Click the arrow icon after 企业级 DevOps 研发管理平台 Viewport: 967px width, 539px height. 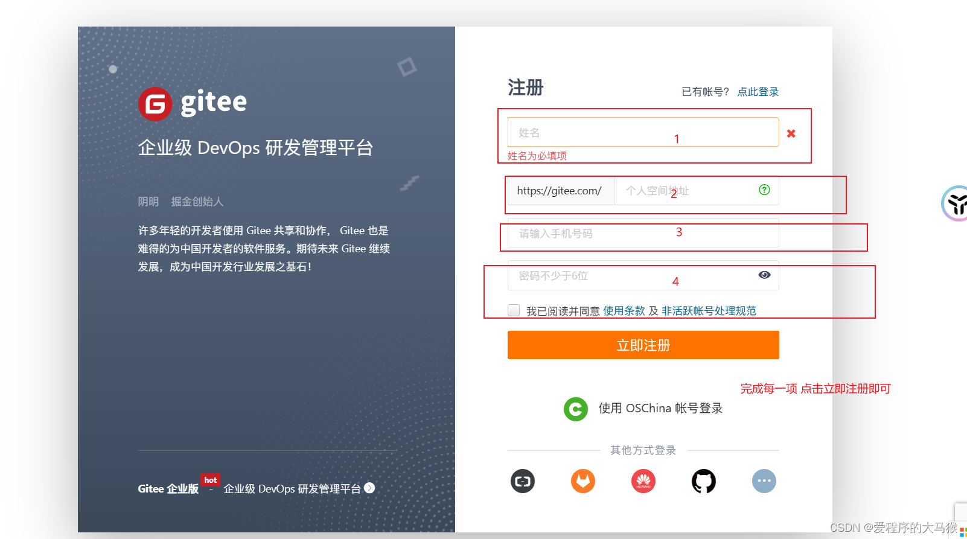coord(369,488)
